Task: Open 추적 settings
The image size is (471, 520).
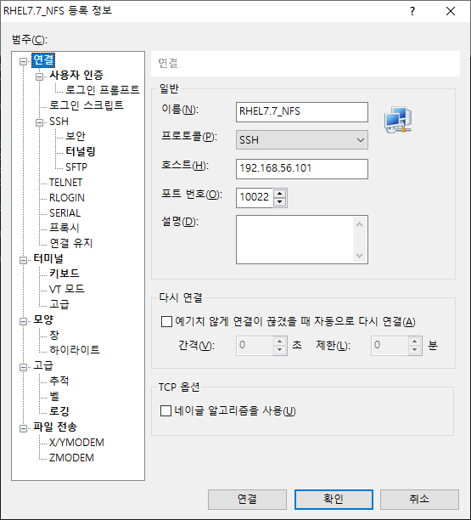Action: coord(59,381)
